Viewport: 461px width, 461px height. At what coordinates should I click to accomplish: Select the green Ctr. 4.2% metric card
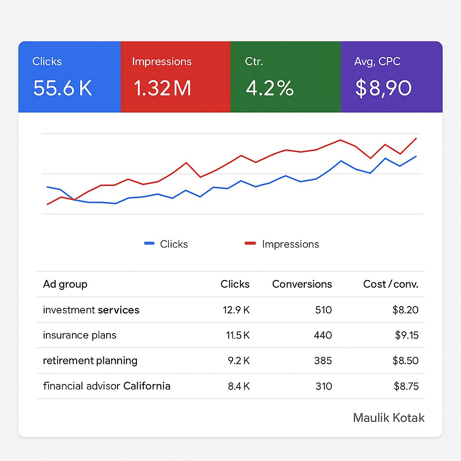pos(285,77)
